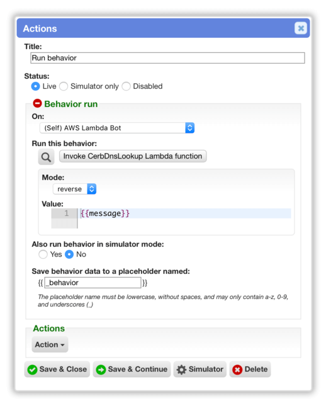Click the green checkmark on Save & Close

33,369
